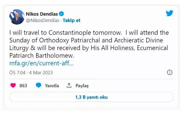Click the Twitter bird logo
This screenshot has height=116, width=184.
click(x=169, y=13)
